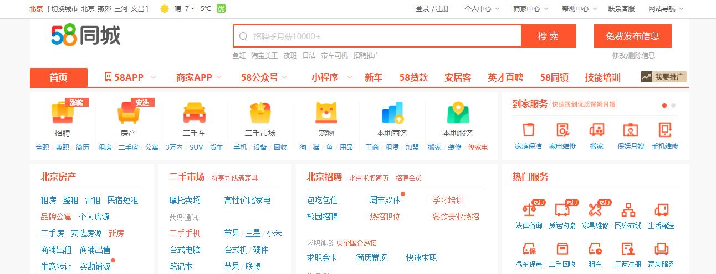
Task: Open the 英才直聘 nav item
Action: coord(505,77)
